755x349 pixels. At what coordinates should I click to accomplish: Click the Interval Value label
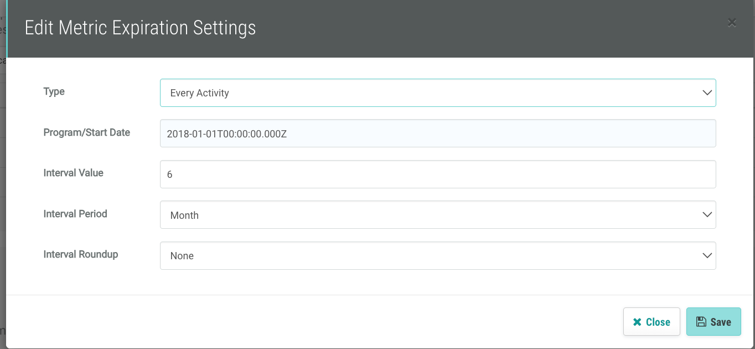74,173
